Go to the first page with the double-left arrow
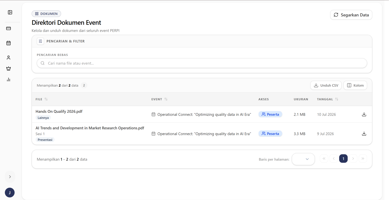389x200 pixels. tap(324, 159)
